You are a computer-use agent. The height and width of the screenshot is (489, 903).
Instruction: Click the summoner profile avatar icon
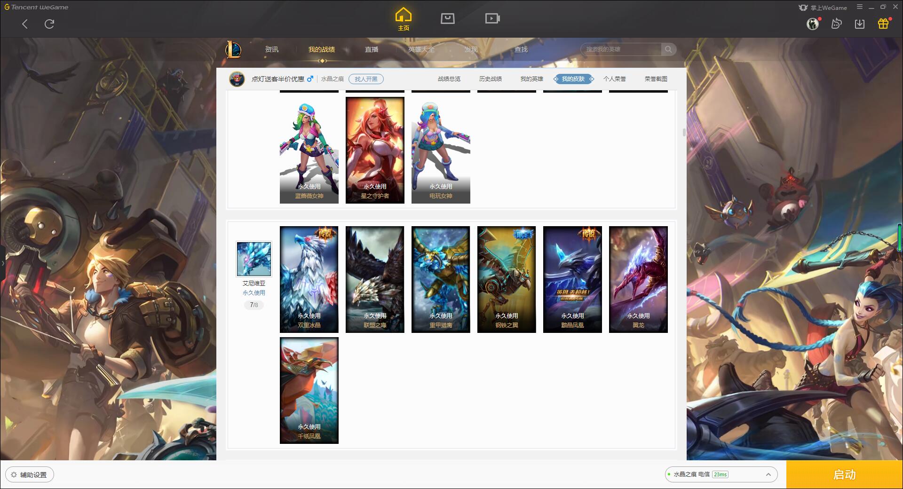tap(237, 79)
